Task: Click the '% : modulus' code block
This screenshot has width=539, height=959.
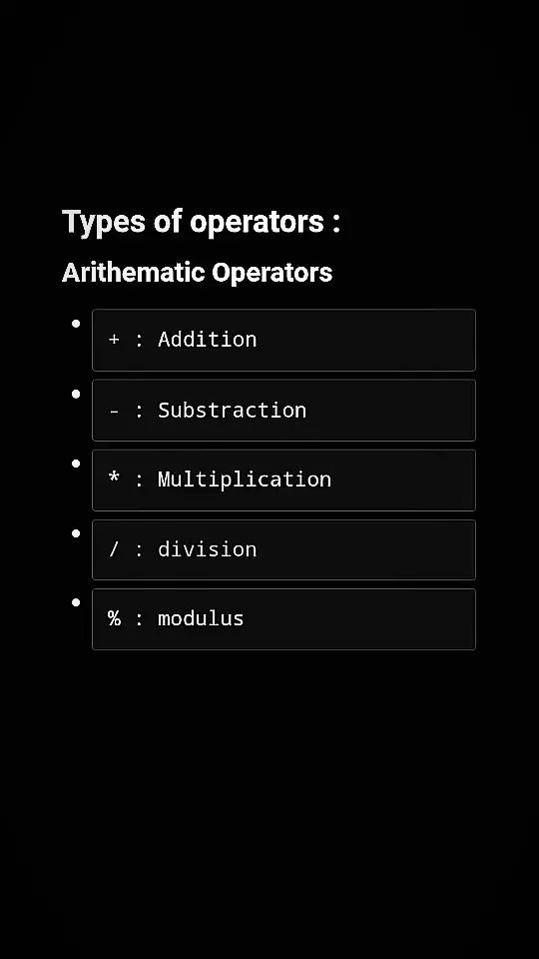Action: pos(283,619)
